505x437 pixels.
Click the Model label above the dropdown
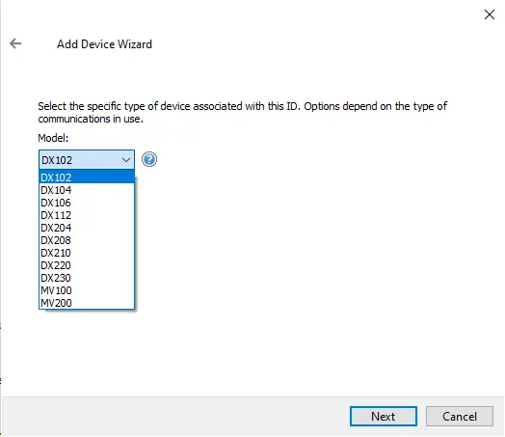click(x=53, y=138)
